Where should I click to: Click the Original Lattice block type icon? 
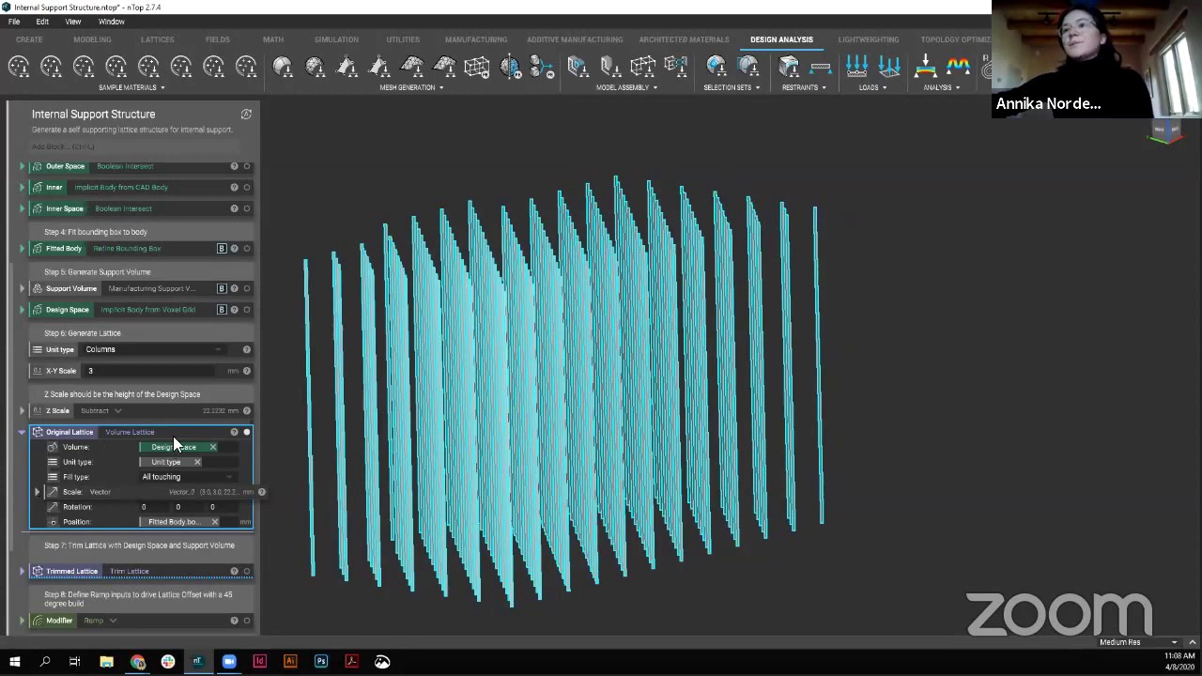tap(38, 432)
